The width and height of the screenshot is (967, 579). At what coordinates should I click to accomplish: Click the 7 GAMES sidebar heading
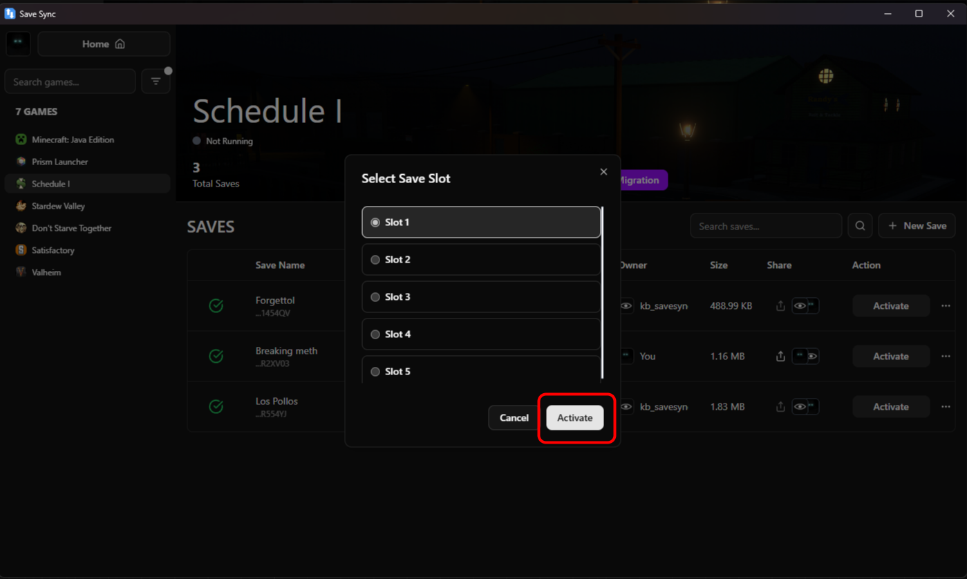coord(37,111)
